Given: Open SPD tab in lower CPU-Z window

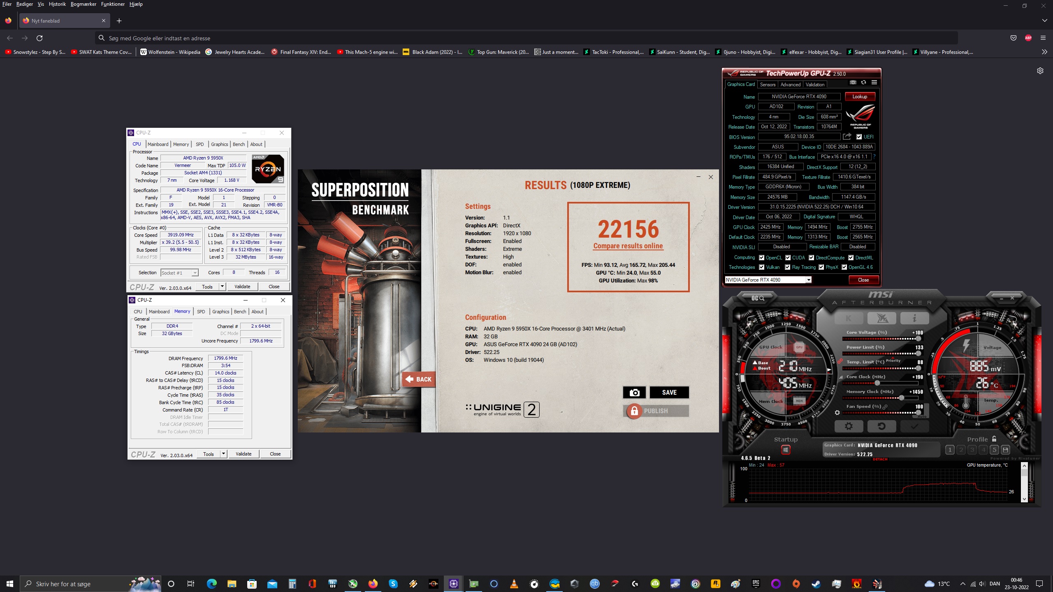Looking at the screenshot, I should click(x=201, y=312).
